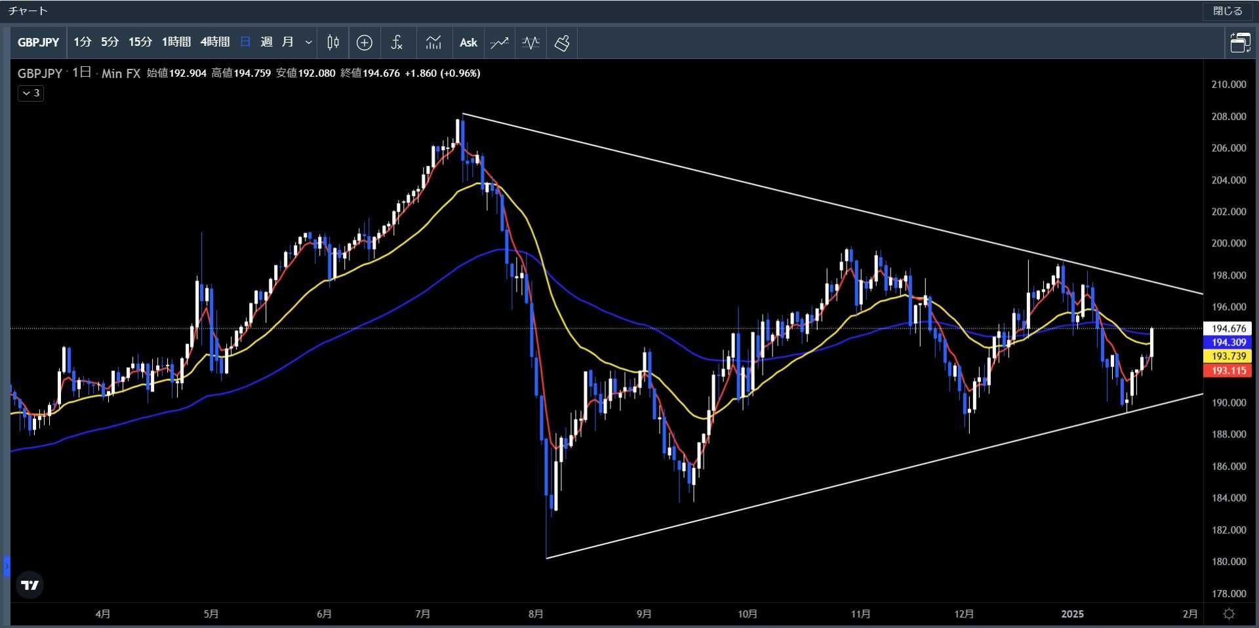The image size is (1259, 628).
Task: Select the 15分 timeframe
Action: (x=140, y=43)
